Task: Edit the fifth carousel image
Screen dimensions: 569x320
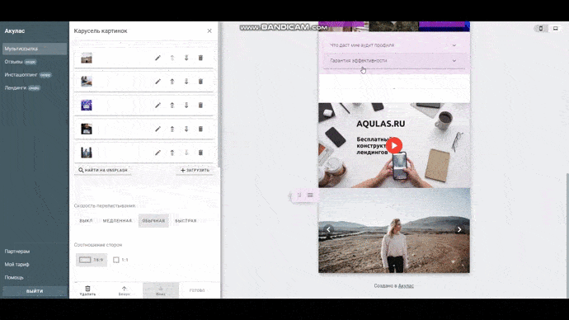Action: click(x=158, y=153)
